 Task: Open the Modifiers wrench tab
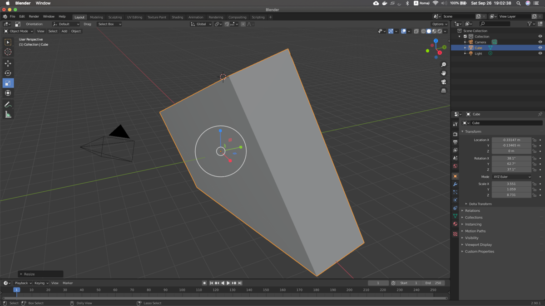point(455,185)
